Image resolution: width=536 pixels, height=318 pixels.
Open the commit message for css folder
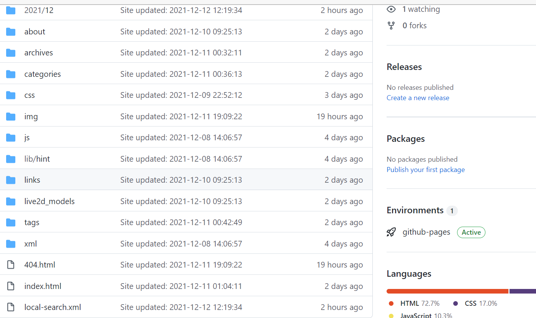[x=181, y=95]
